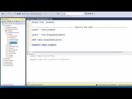Expand the System Databases node
The width and height of the screenshot is (132, 99).
point(5,27)
